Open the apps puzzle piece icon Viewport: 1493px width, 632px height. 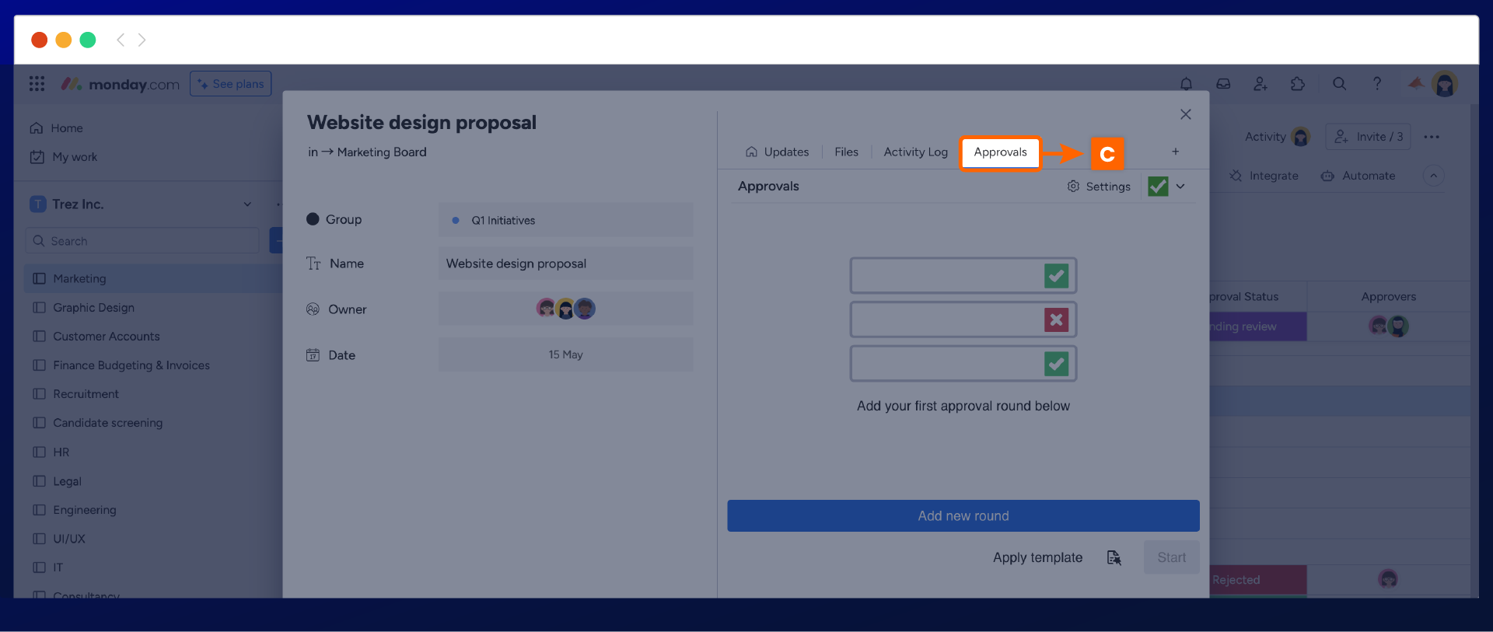(1298, 84)
